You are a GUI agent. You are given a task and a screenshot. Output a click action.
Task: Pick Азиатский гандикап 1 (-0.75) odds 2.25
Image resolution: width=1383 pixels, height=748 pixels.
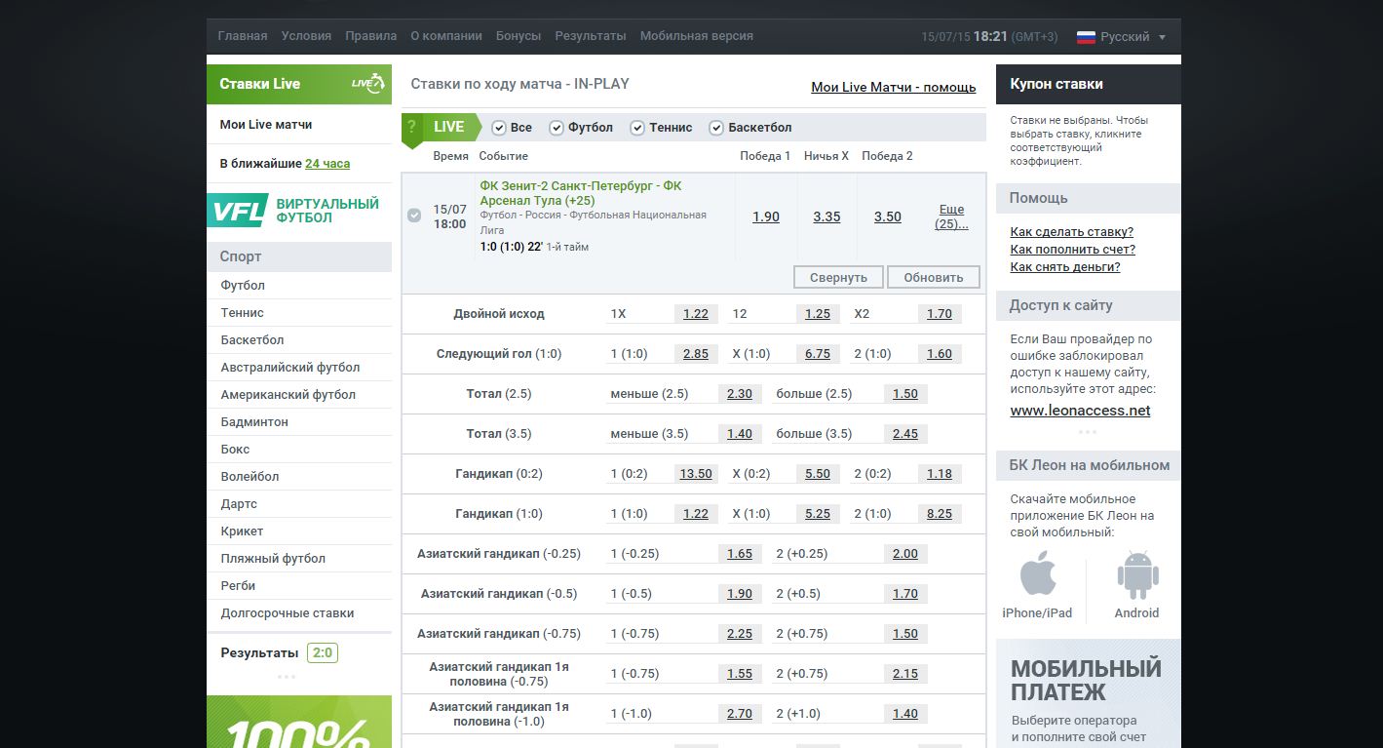coord(740,634)
